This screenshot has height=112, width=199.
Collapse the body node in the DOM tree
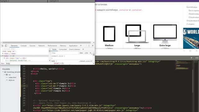[x=3, y=56]
